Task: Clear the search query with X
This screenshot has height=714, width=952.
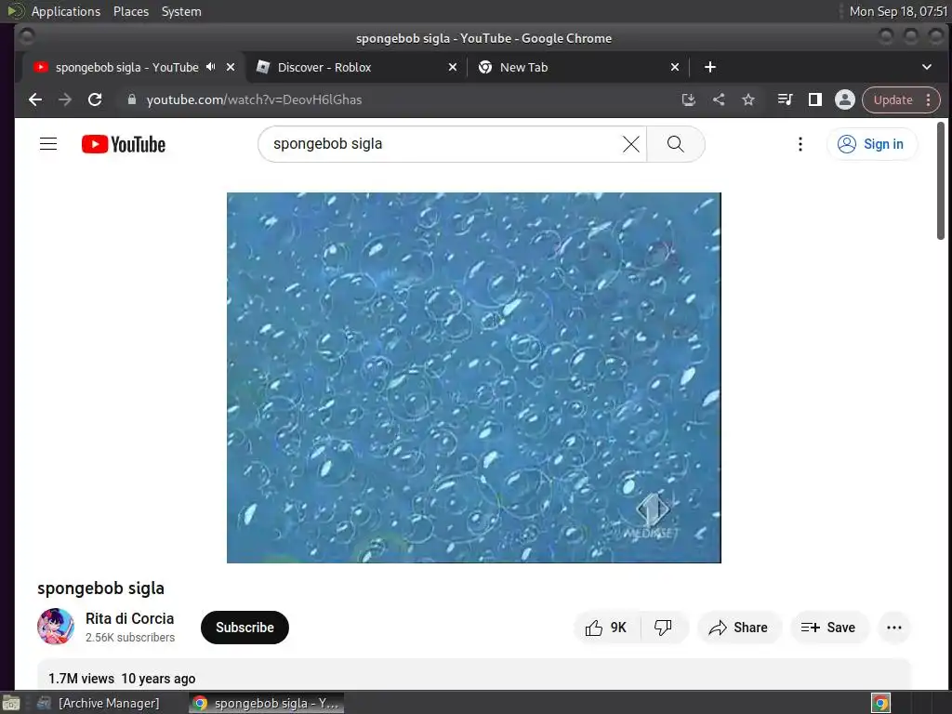Action: tap(631, 144)
